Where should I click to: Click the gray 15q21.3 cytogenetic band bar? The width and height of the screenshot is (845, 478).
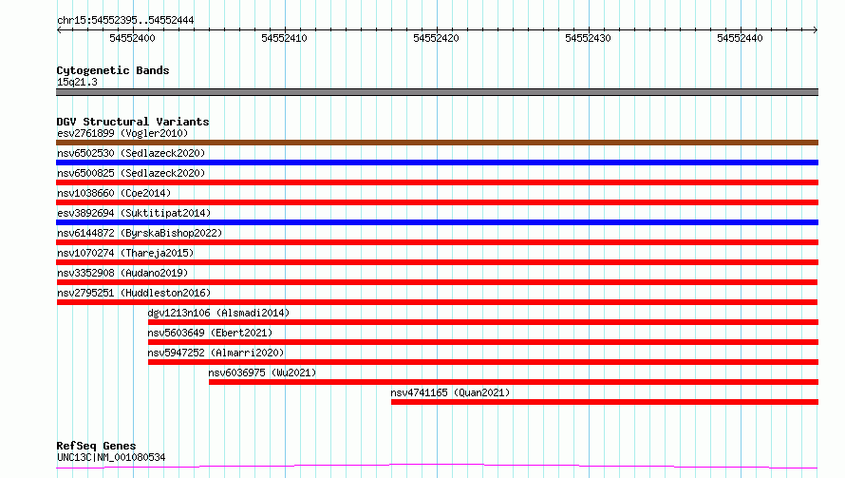pyautogui.click(x=437, y=92)
